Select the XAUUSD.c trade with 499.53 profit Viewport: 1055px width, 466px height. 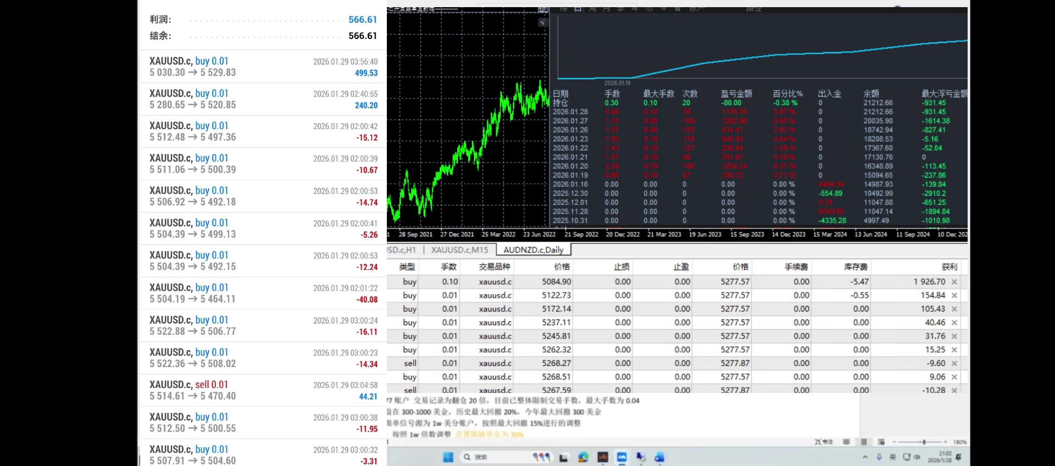263,66
